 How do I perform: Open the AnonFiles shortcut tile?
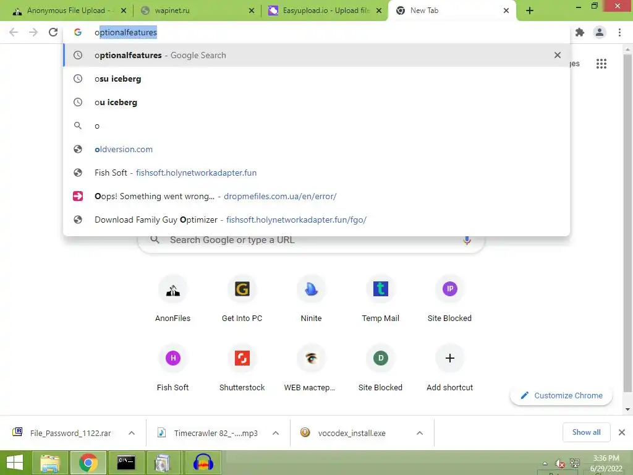pyautogui.click(x=173, y=299)
